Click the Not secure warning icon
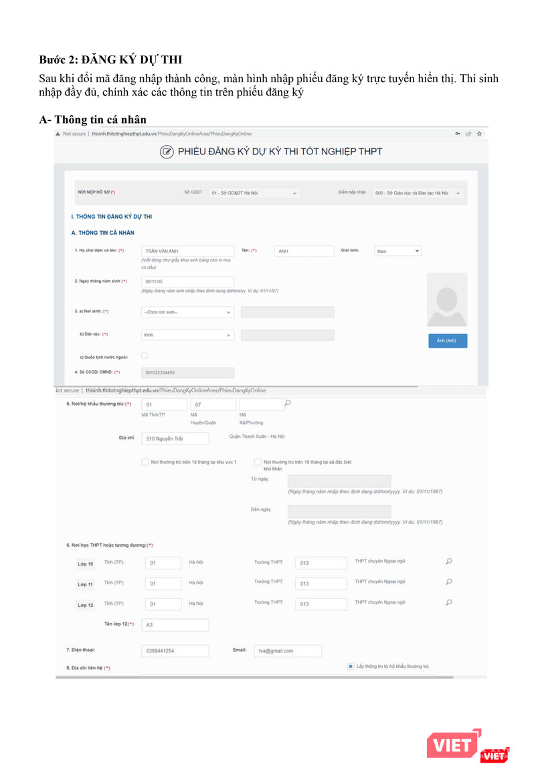Viewport: 542px width, 766px height. [58, 134]
